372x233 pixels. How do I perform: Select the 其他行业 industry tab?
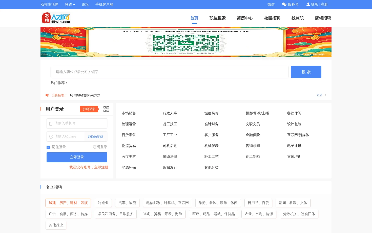coord(56,225)
